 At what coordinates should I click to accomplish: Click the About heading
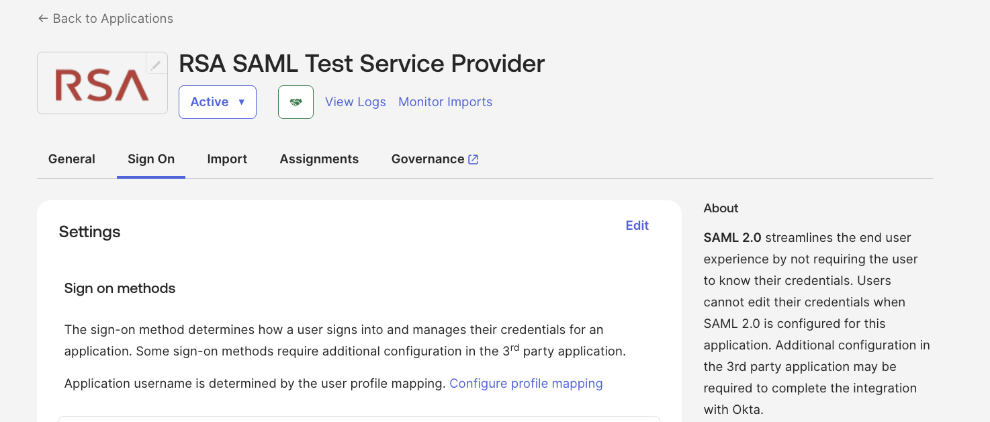(x=721, y=208)
